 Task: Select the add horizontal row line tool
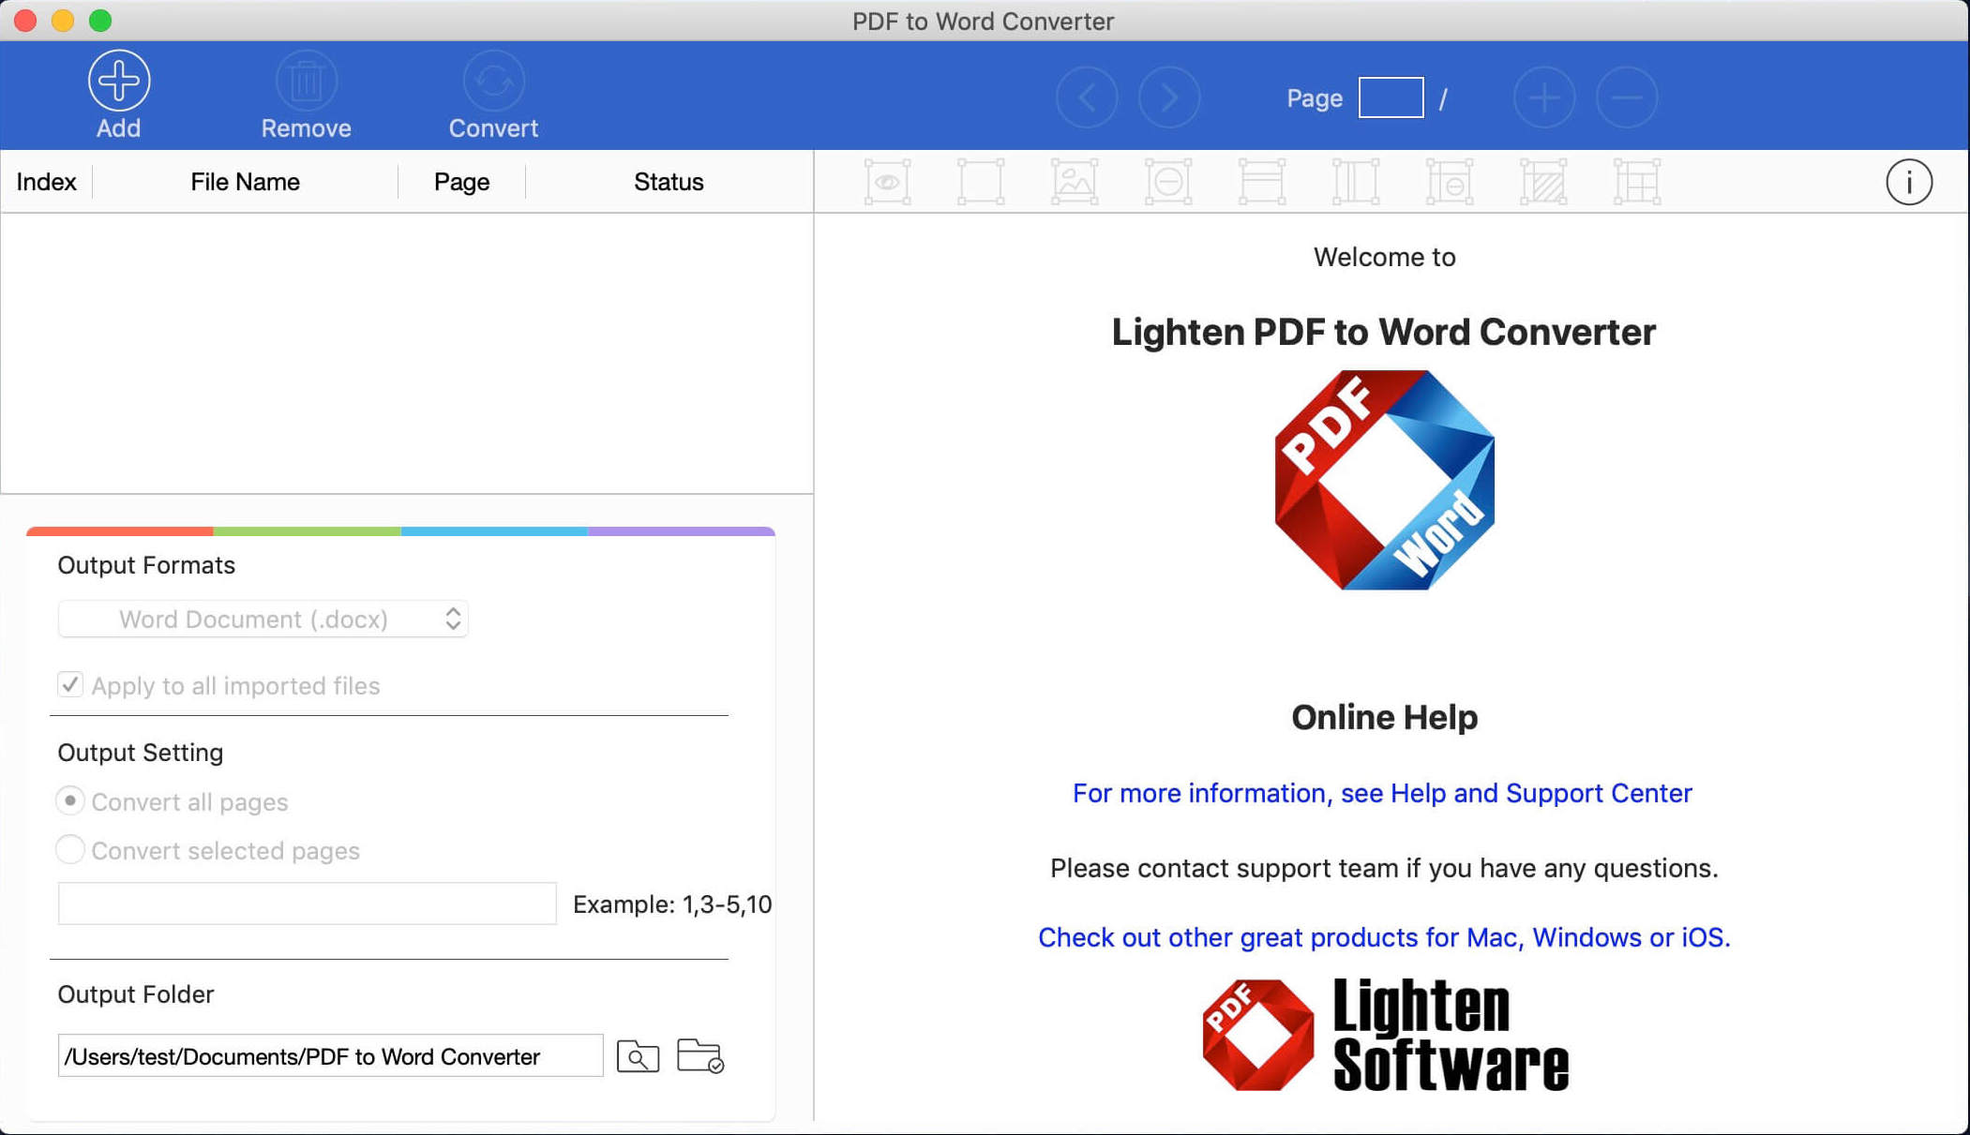pyautogui.click(x=1262, y=182)
